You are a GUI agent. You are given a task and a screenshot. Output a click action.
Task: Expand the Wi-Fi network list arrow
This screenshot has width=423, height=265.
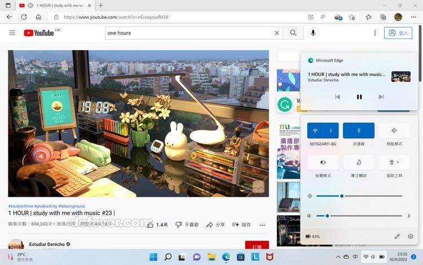pos(331,131)
